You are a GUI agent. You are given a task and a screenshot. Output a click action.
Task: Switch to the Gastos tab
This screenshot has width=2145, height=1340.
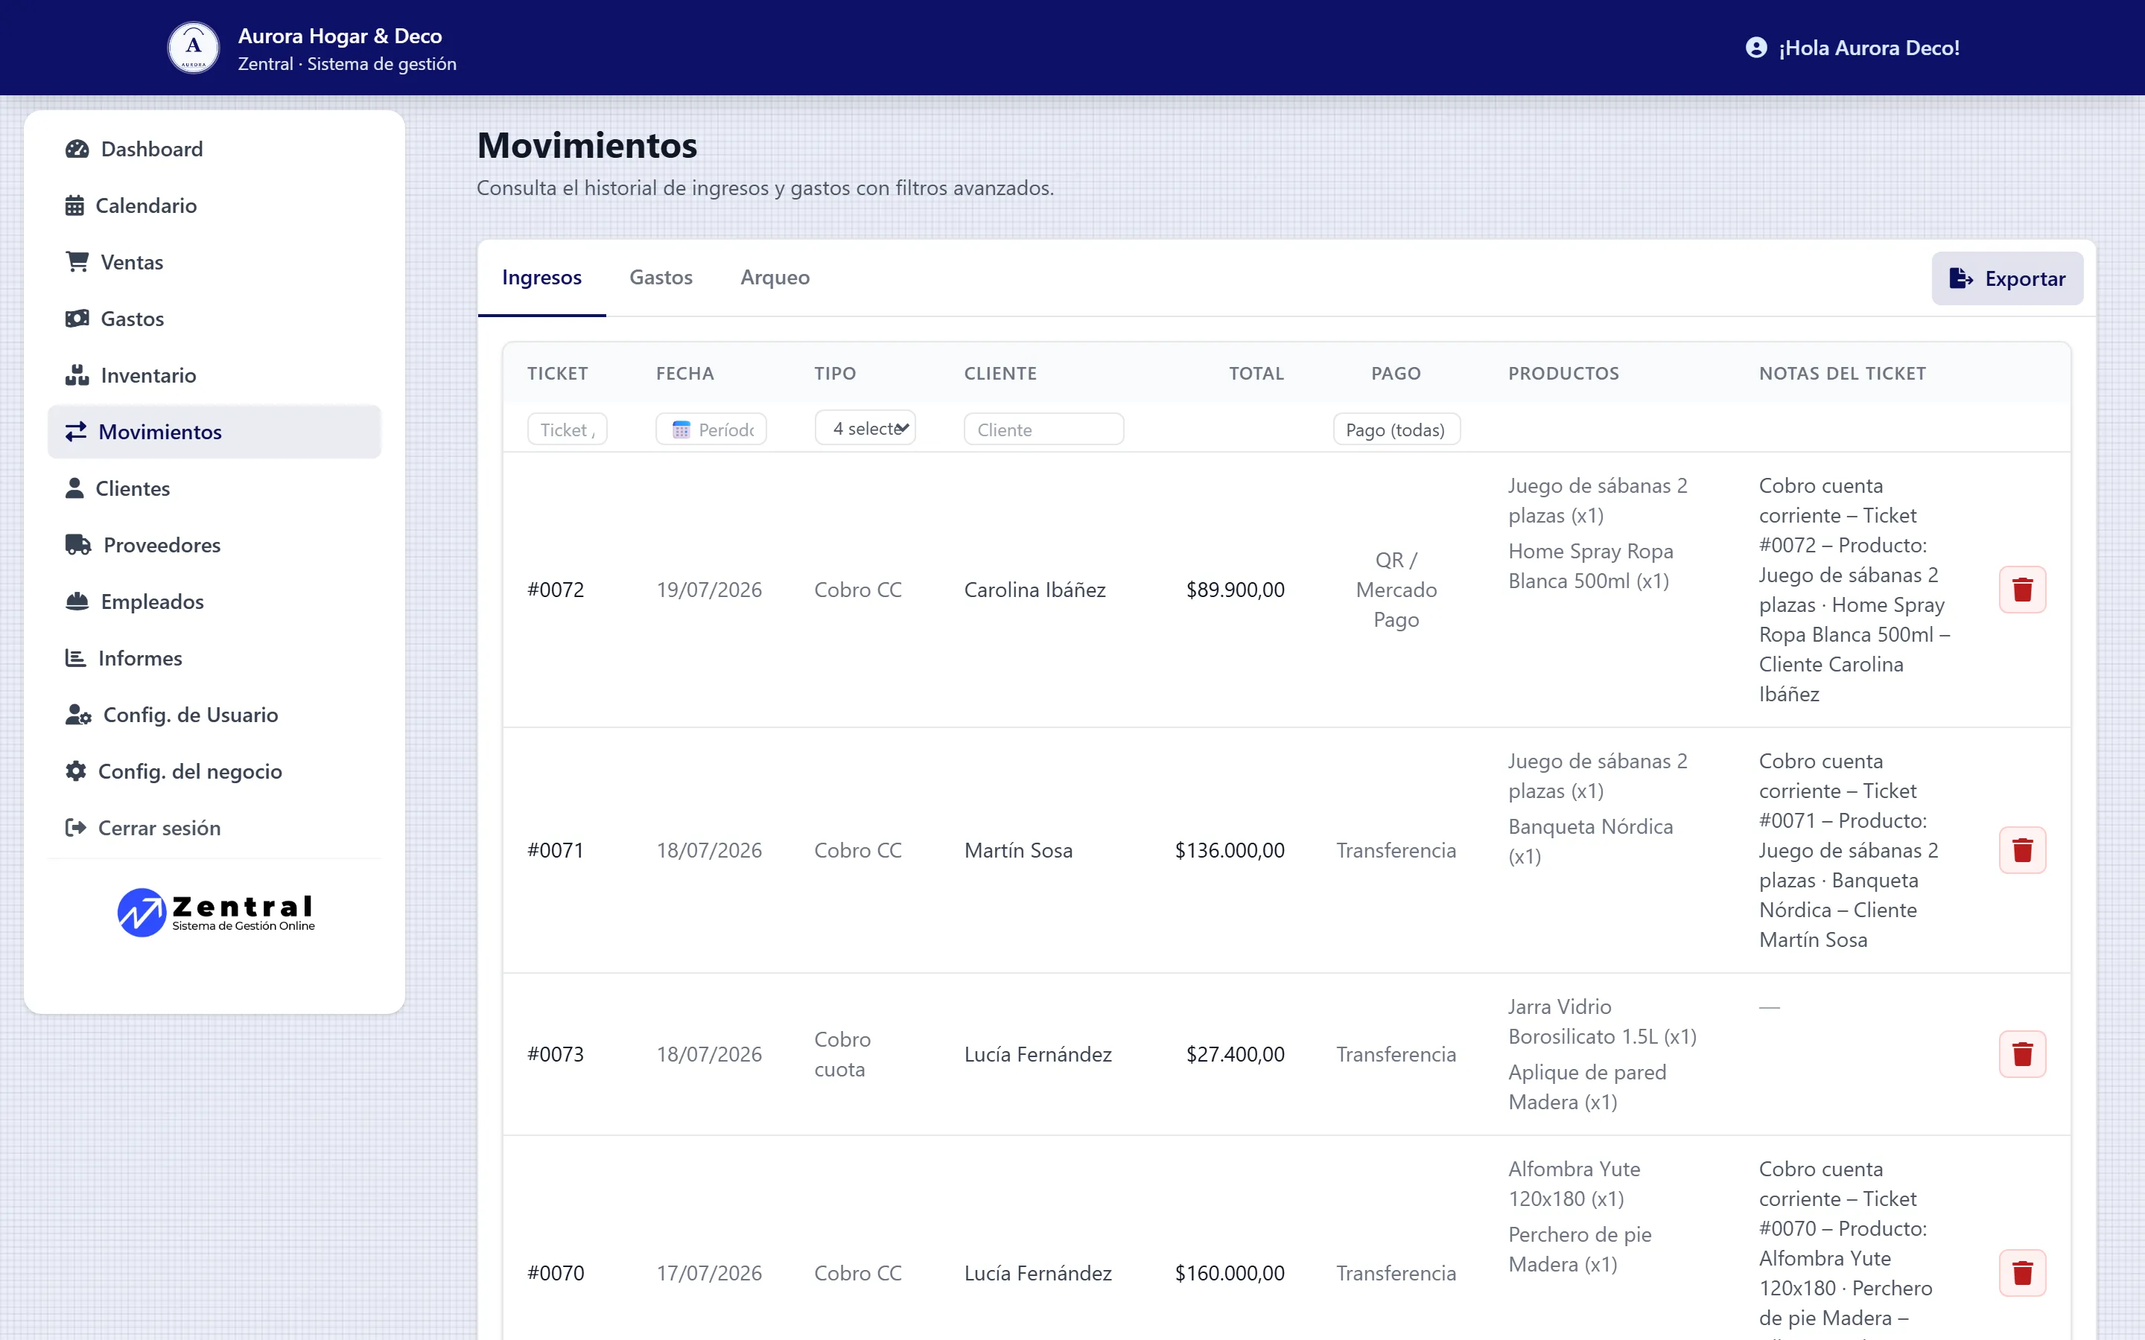[661, 278]
